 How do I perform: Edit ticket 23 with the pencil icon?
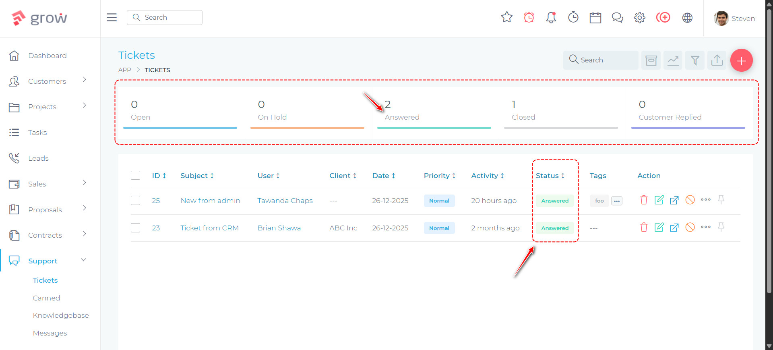tap(659, 228)
